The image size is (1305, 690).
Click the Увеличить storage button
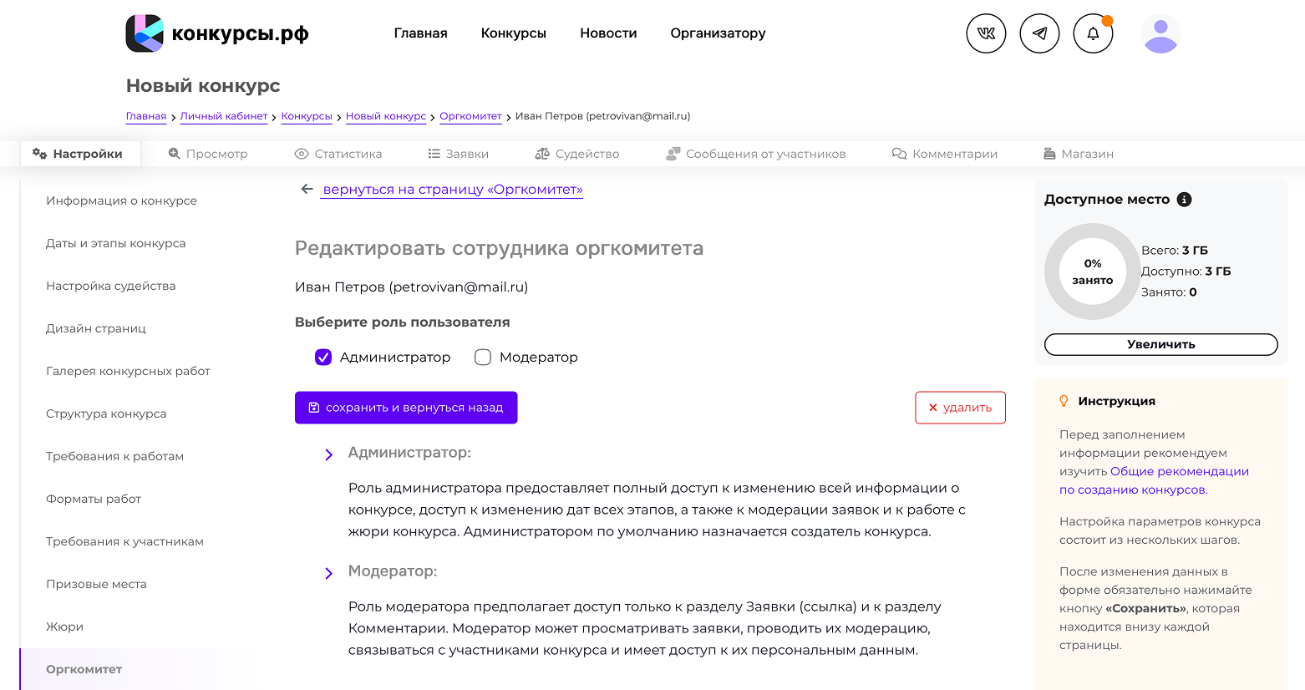point(1160,344)
